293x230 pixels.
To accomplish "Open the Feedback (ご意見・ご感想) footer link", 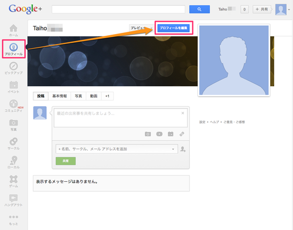I will coord(234,122).
